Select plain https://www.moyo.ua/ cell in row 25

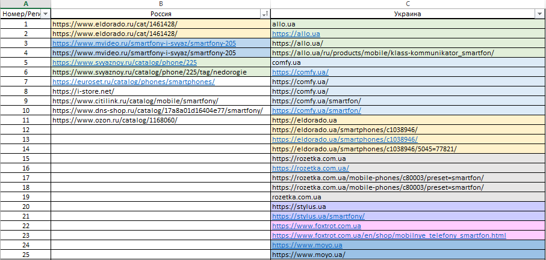(408, 255)
